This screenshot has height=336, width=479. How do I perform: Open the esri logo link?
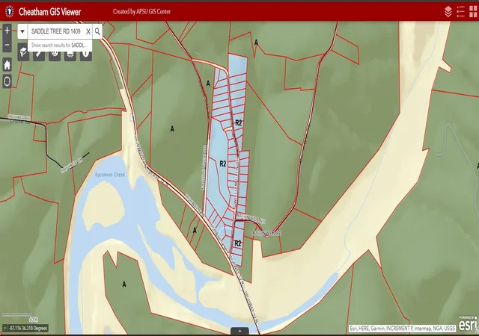tap(467, 324)
